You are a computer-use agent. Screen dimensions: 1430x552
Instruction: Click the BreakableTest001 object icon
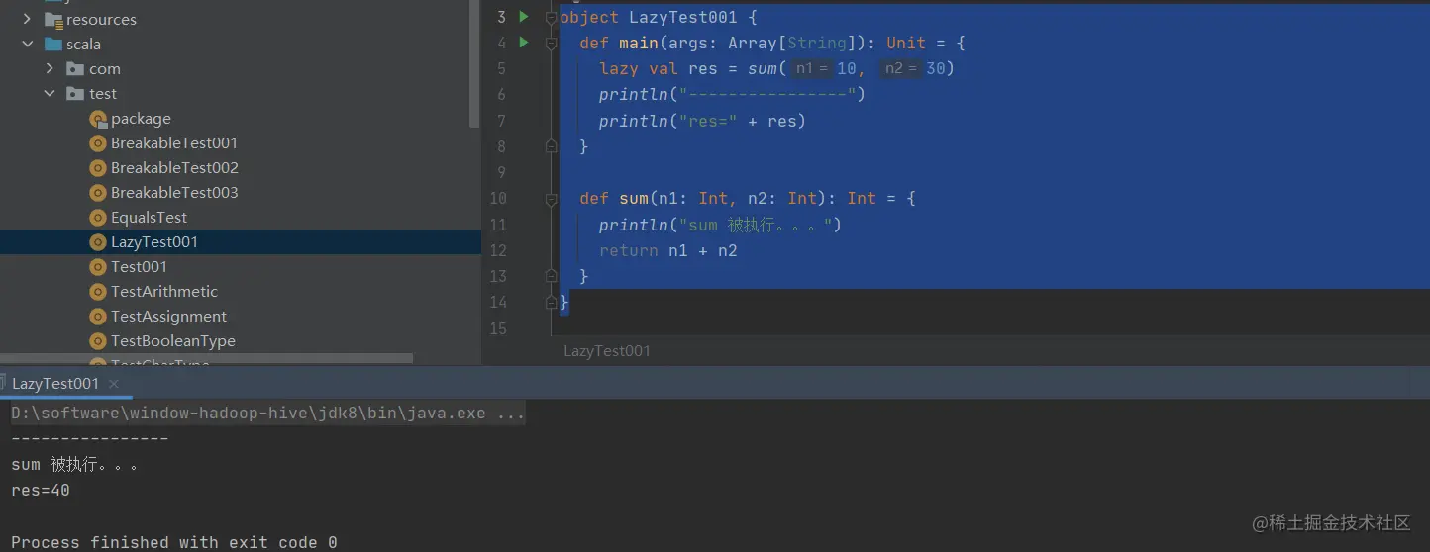97,143
